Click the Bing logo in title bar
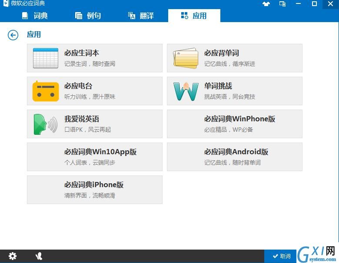Screen dimensions: 339x263 [x=6, y=3]
